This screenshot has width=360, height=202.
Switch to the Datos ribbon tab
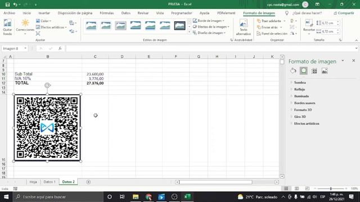[x=126, y=13]
